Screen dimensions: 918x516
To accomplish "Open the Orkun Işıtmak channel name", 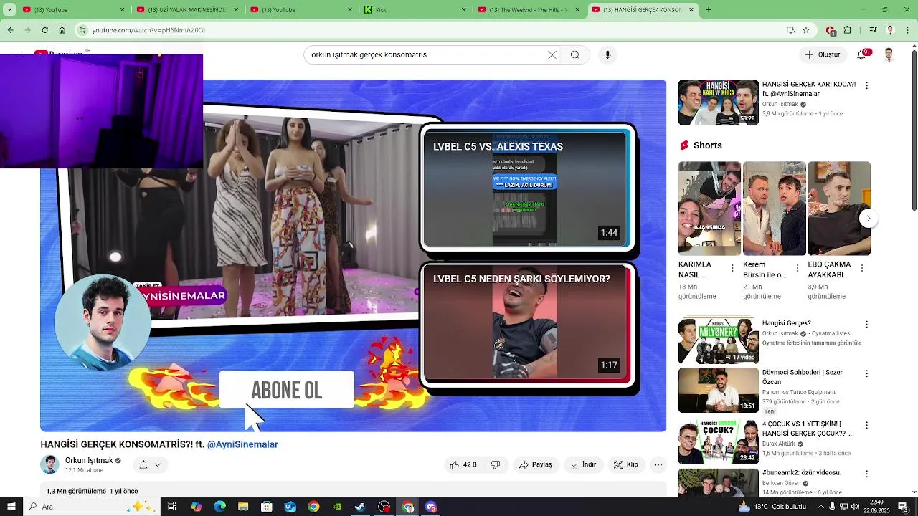I will [89, 461].
